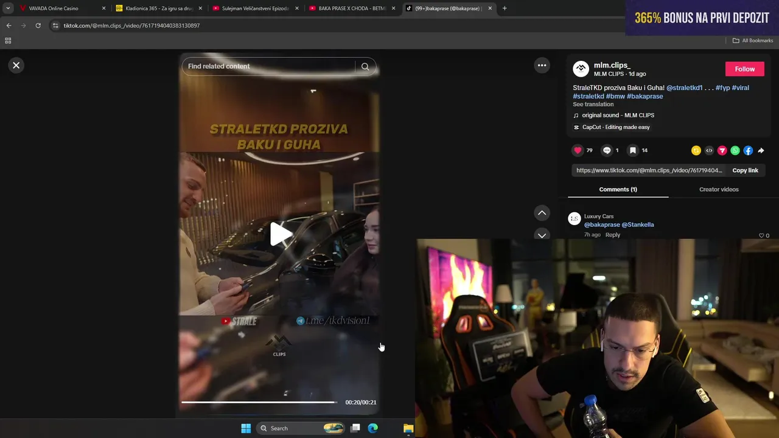Open a new browser tab

(x=505, y=9)
